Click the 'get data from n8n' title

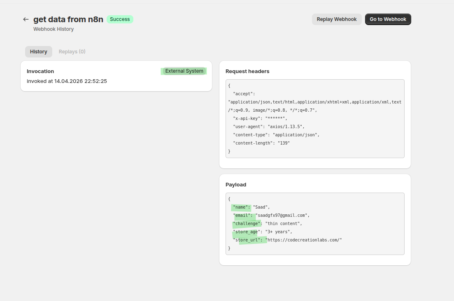click(68, 19)
